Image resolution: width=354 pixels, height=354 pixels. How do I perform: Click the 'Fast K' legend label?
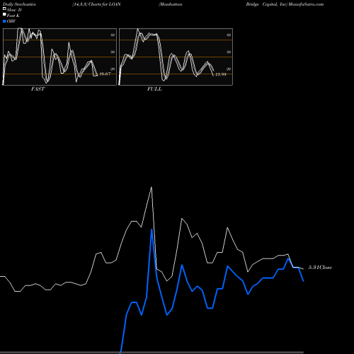pyautogui.click(x=13, y=16)
